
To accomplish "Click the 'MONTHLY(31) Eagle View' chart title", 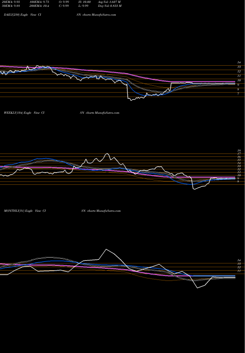I will (x=23, y=211).
